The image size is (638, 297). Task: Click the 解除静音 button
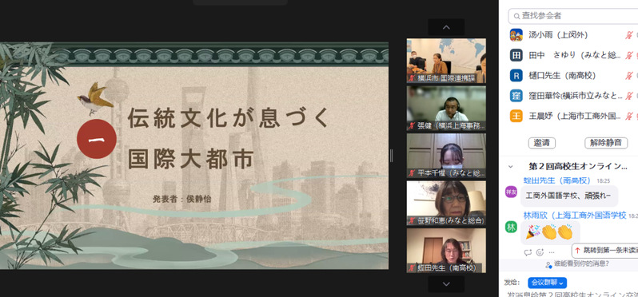coord(606,143)
